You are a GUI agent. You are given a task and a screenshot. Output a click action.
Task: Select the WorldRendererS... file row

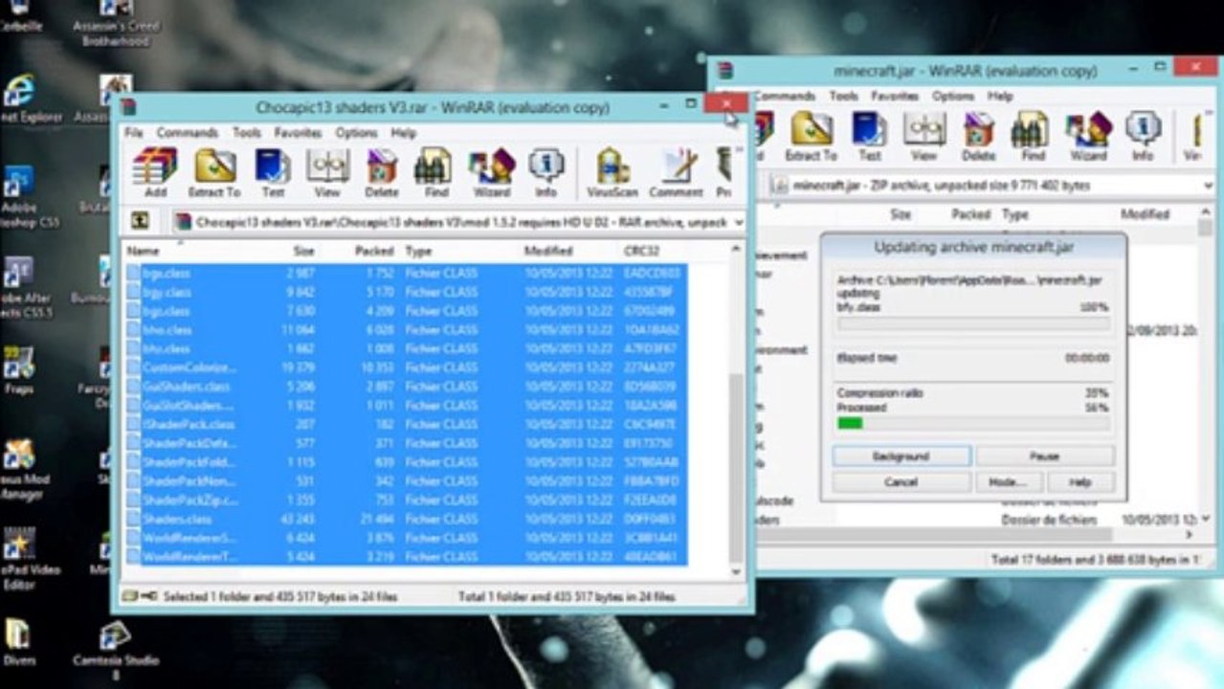pyautogui.click(x=407, y=538)
